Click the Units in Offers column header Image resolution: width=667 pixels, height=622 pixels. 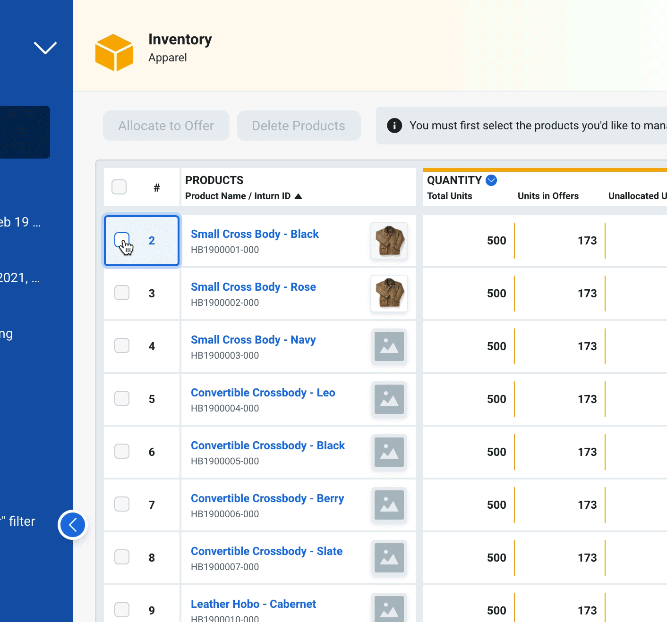(x=548, y=196)
